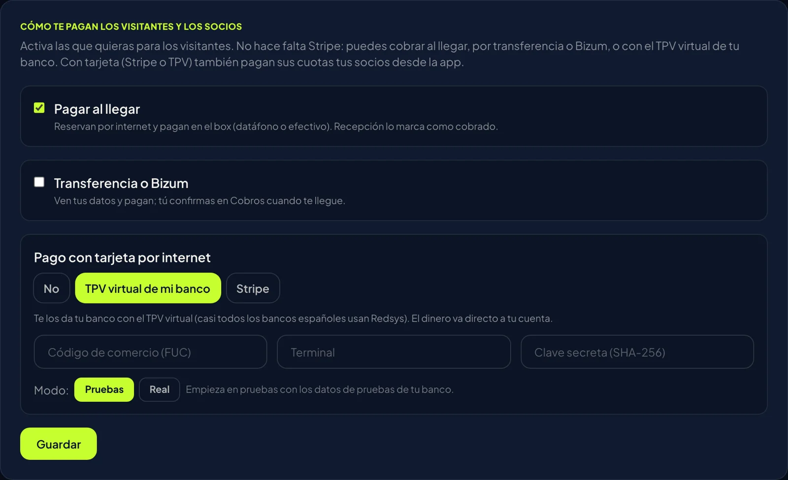Focus the Clave secreta (SHA-256) field
The image size is (788, 480).
click(x=637, y=352)
